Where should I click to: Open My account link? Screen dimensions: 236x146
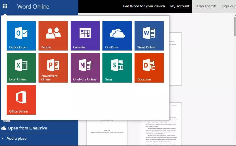pyautogui.click(x=180, y=6)
